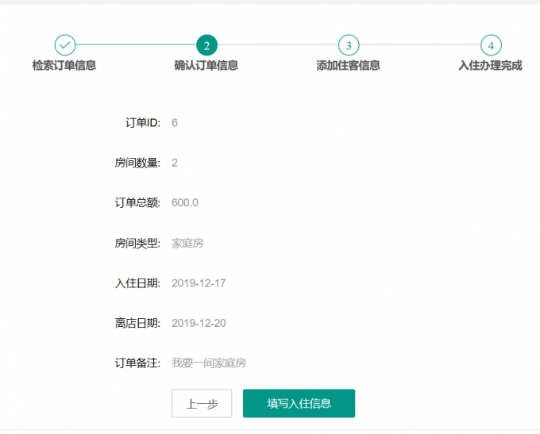
Task: Click the order ID value 6
Action: 175,123
